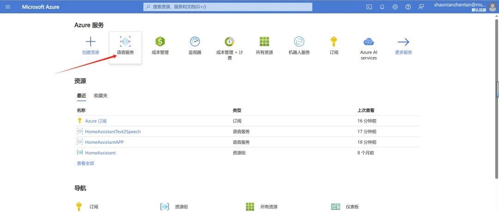Open the help question mark
The width and height of the screenshot is (499, 212).
pyautogui.click(x=408, y=6)
